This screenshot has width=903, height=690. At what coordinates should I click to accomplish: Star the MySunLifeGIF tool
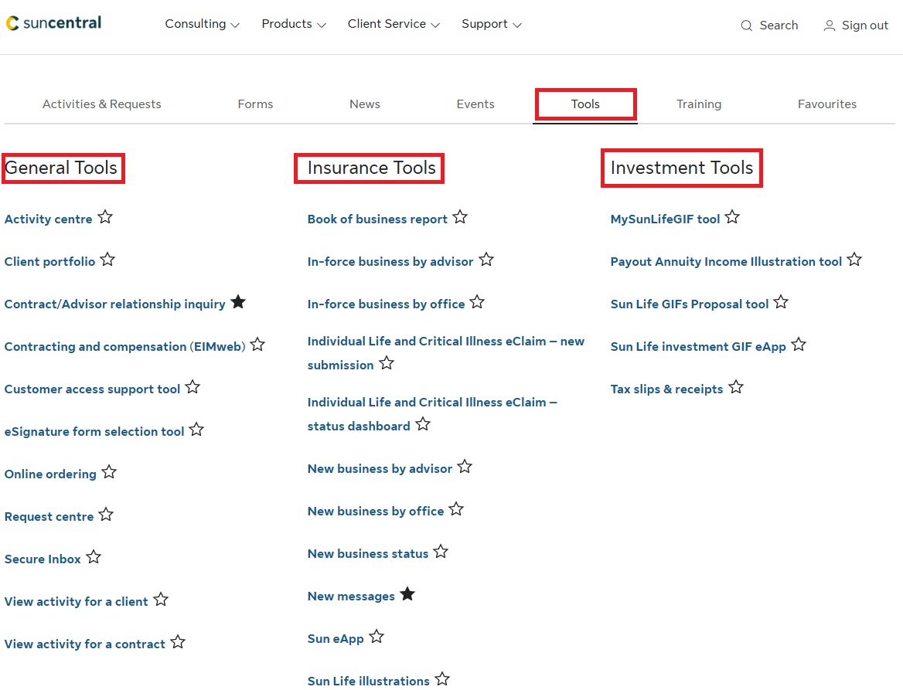pos(732,218)
